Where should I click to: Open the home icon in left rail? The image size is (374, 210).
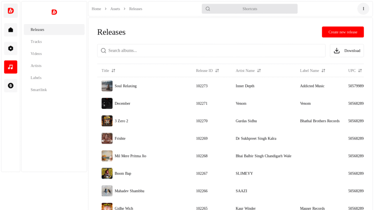(x=11, y=30)
